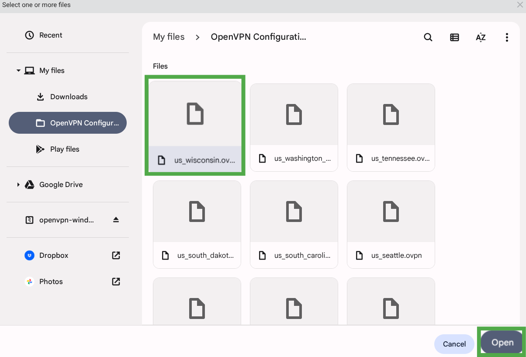Viewport: 526px width, 357px height.
Task: Click the Dropbox logo icon
Action: click(x=29, y=255)
